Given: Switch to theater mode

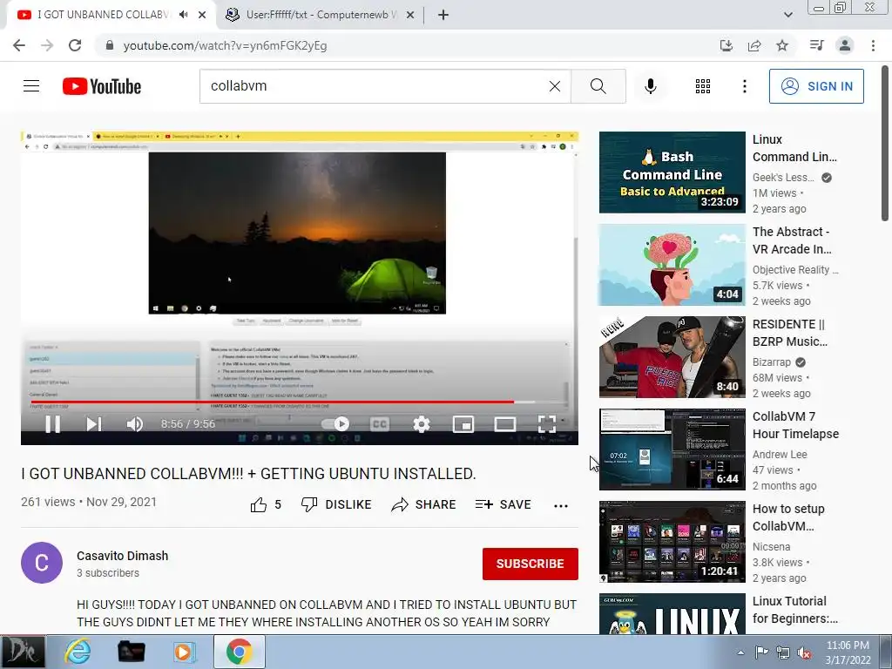Looking at the screenshot, I should (505, 424).
